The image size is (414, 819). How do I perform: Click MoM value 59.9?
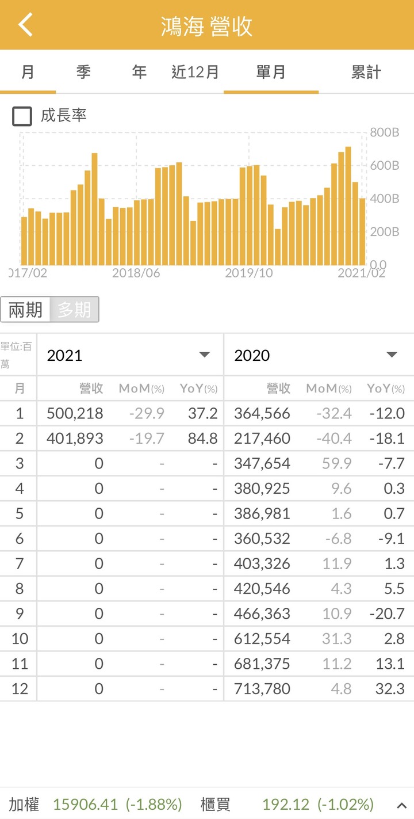click(x=337, y=463)
